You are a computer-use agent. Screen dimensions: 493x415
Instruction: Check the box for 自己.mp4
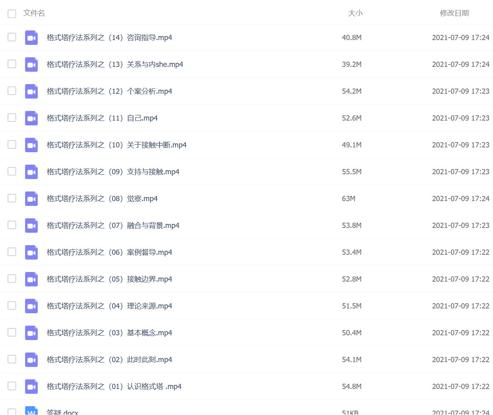tap(12, 118)
